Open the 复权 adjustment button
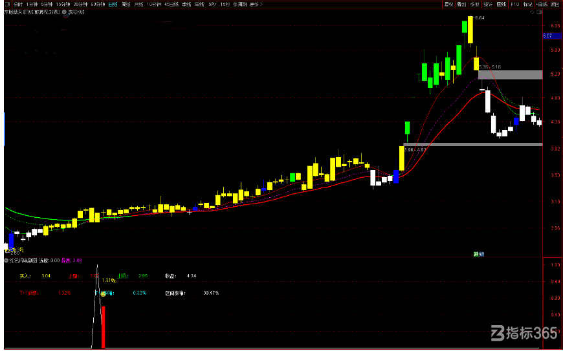This screenshot has height=351, width=563. (x=448, y=5)
